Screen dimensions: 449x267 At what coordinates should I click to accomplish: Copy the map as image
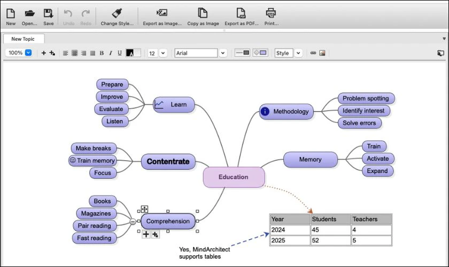[x=203, y=13]
